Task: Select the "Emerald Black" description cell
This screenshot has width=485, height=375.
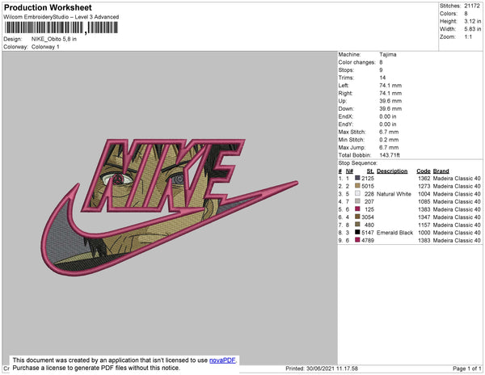Action: click(394, 233)
